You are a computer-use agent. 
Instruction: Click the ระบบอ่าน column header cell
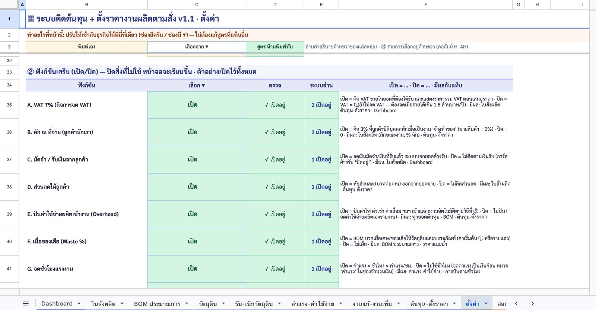coord(321,85)
